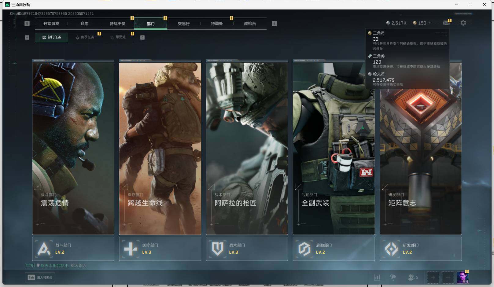The width and height of the screenshot is (494, 287).
Task: Click the E key hint icon
Action: 274,24
